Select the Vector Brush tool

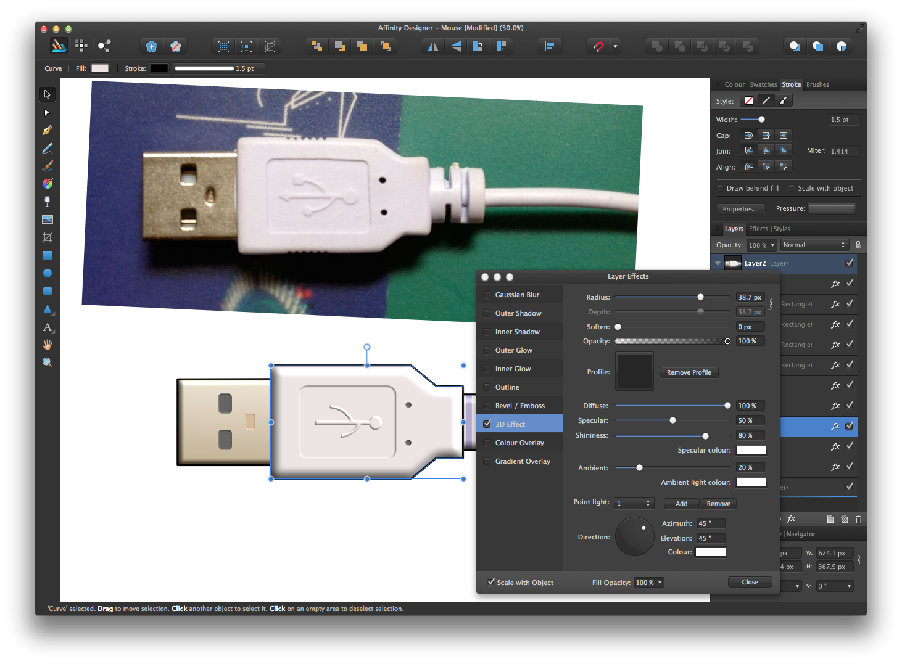click(47, 166)
